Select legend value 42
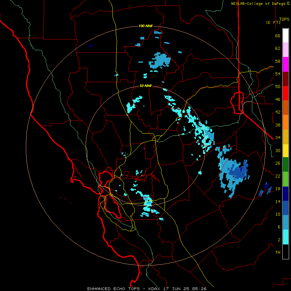 pyautogui.click(x=278, y=112)
